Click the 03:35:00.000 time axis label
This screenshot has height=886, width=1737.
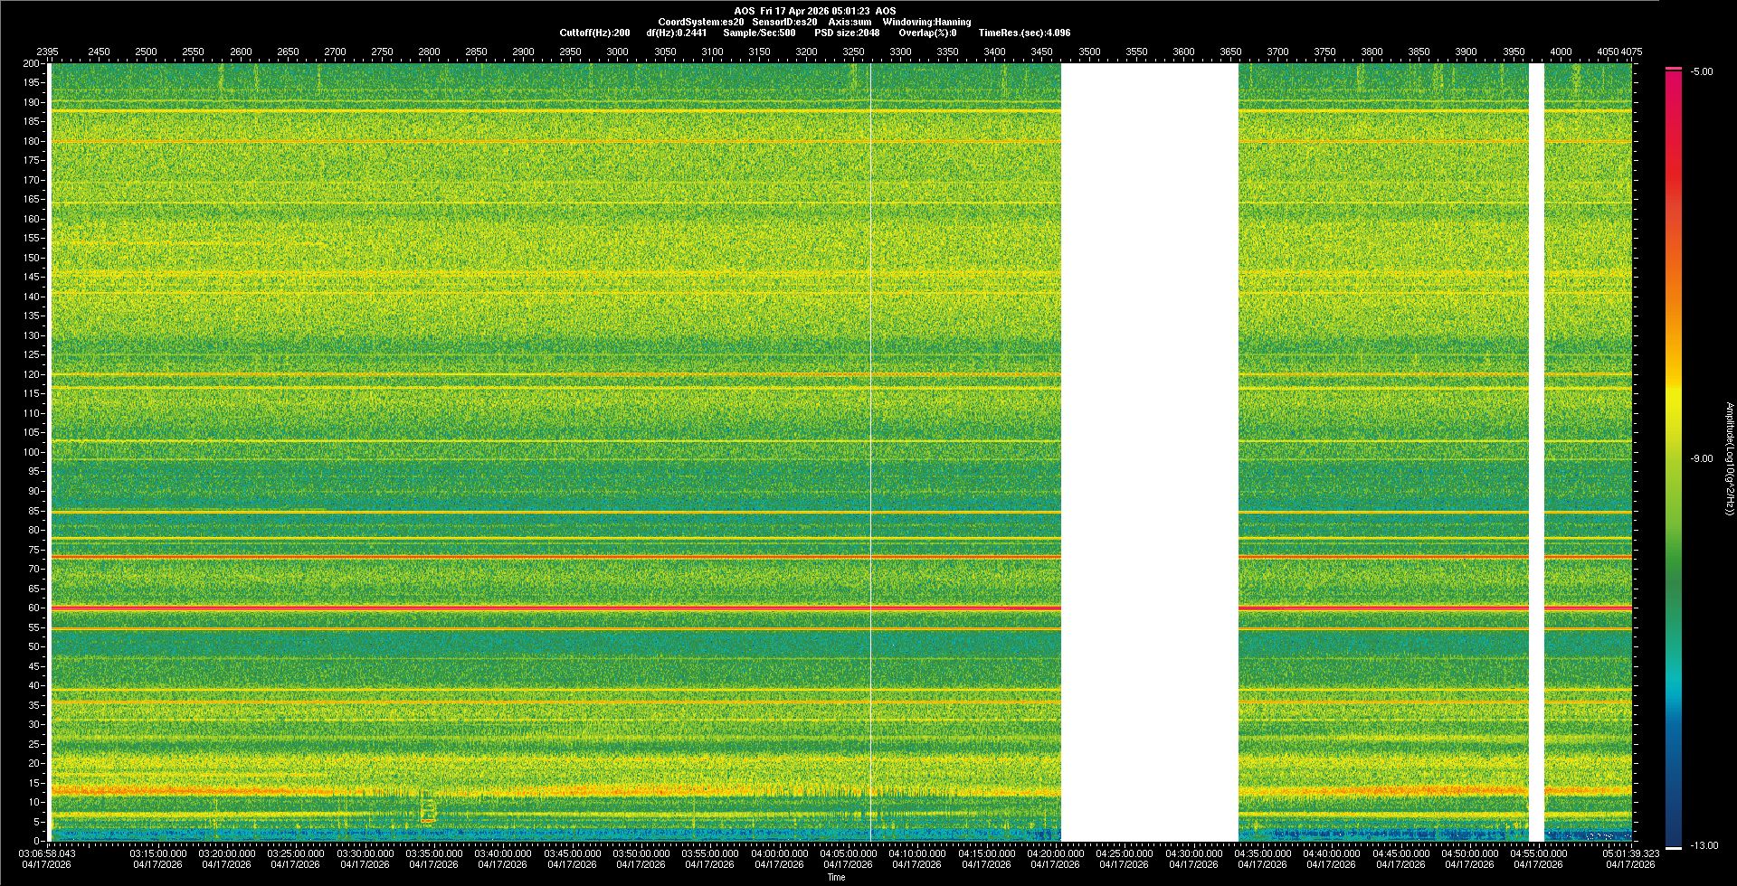(434, 853)
